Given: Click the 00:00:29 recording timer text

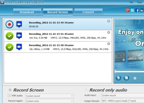Looking at the screenshot, I should [33, 27].
